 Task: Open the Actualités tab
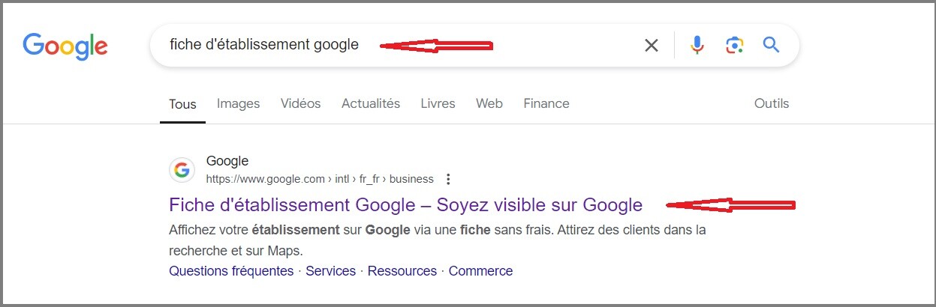pos(371,103)
